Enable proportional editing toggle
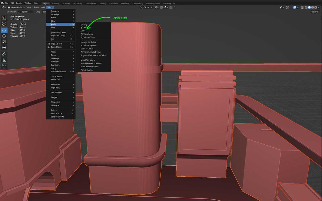The width and height of the screenshot is (322, 201). [171, 8]
